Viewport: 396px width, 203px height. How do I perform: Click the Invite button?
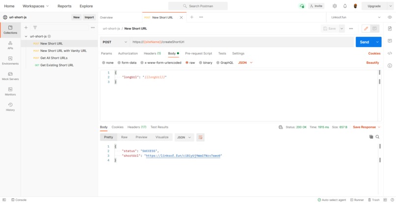pos(316,6)
